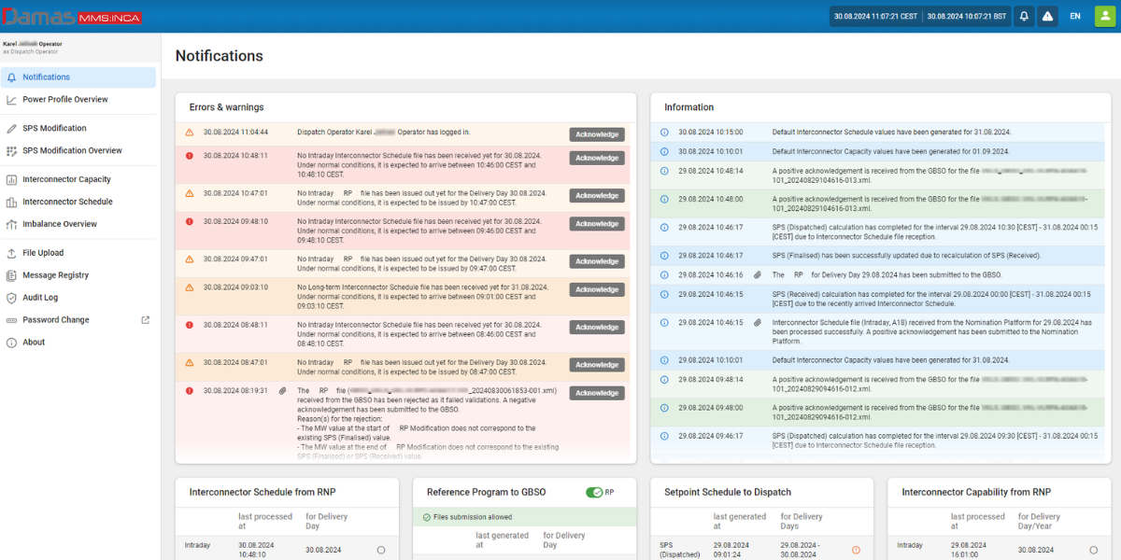This screenshot has height=560, width=1121.
Task: Open SPS Modification in the sidebar
Action: 54,129
